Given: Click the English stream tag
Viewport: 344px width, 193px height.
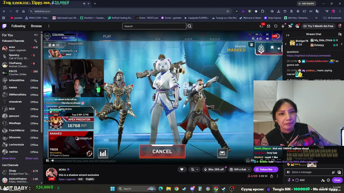Looking at the screenshot, I should (90, 179).
